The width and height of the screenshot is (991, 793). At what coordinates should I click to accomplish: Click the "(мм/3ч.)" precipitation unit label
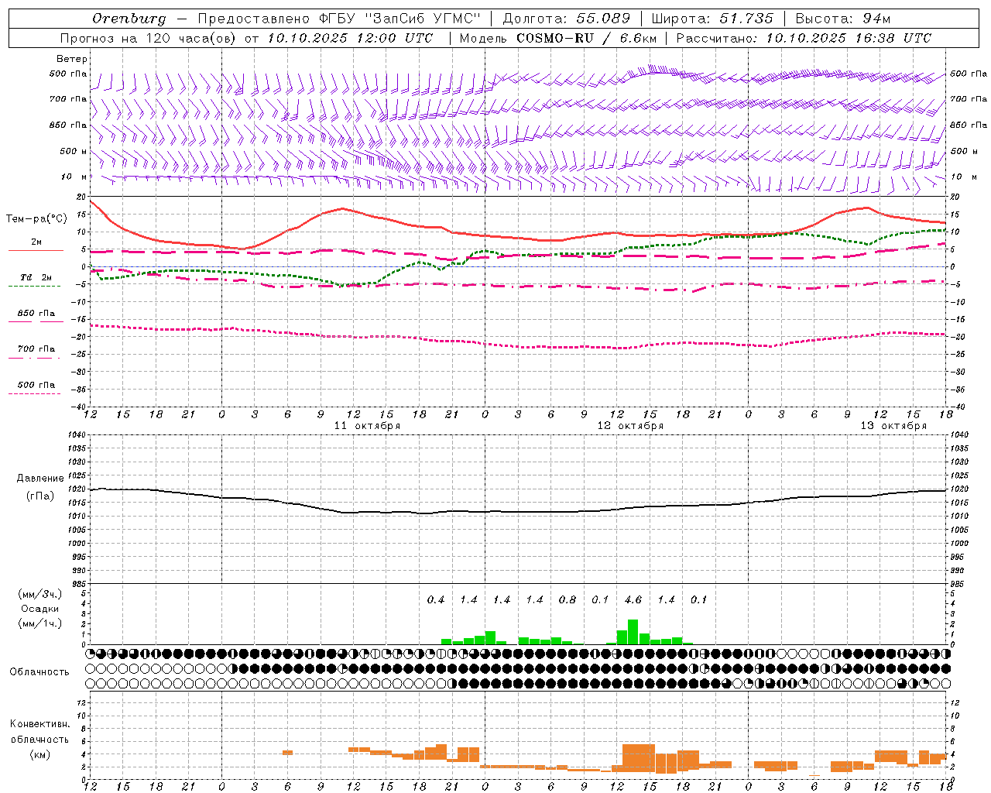[x=40, y=595]
